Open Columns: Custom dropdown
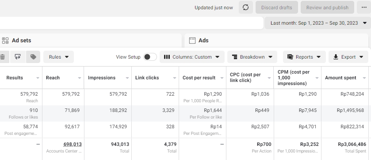The image size is (371, 160). click(x=192, y=57)
